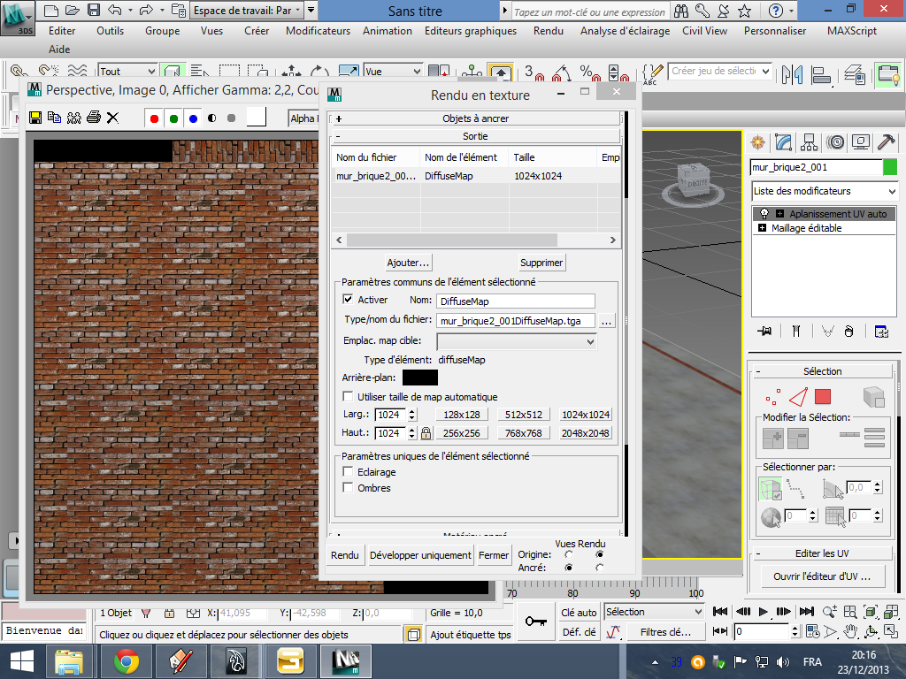906x679 pixels.
Task: Toggle the alpha channel display
Action: point(212,118)
